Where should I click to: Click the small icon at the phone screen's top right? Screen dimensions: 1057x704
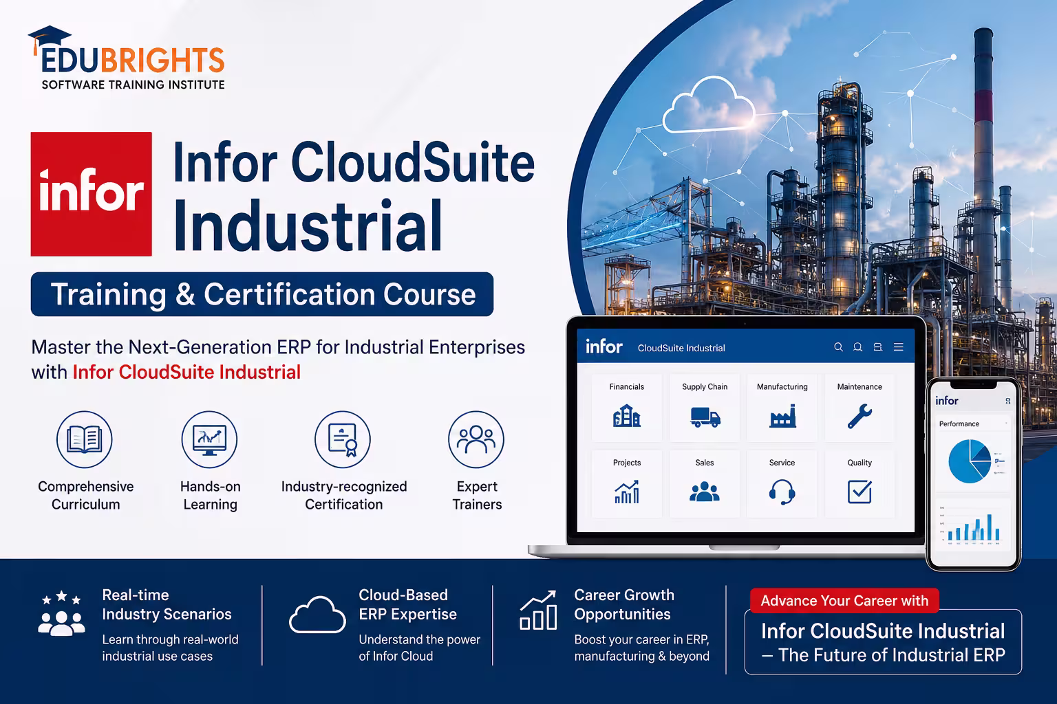point(1008,401)
